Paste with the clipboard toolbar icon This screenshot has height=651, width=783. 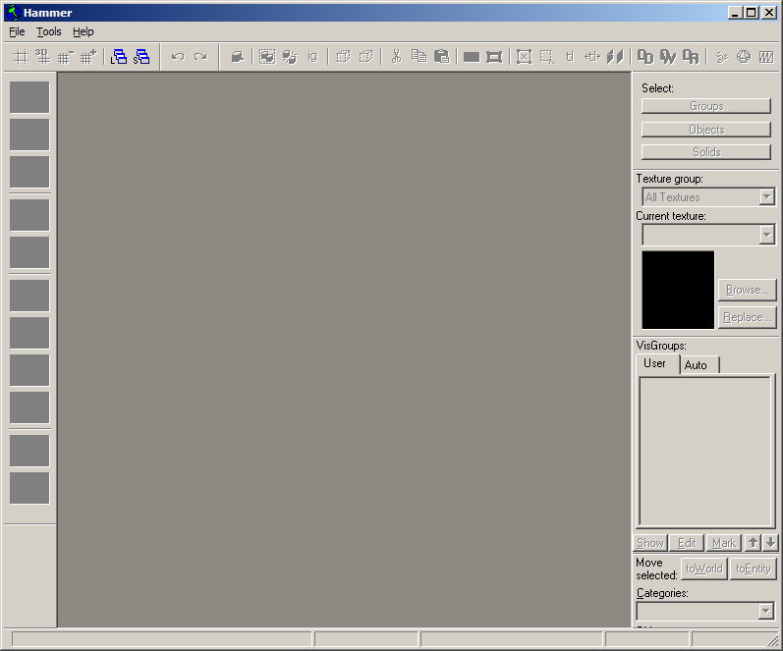pyautogui.click(x=441, y=57)
